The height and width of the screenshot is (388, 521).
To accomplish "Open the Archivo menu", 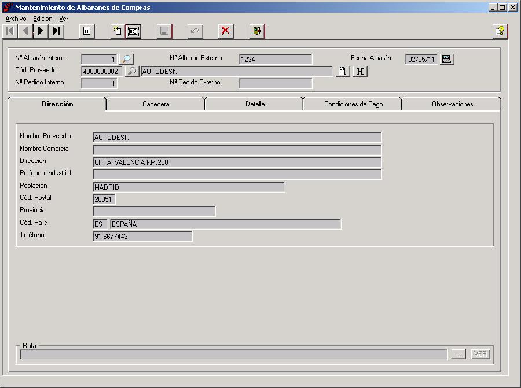I will pos(16,19).
